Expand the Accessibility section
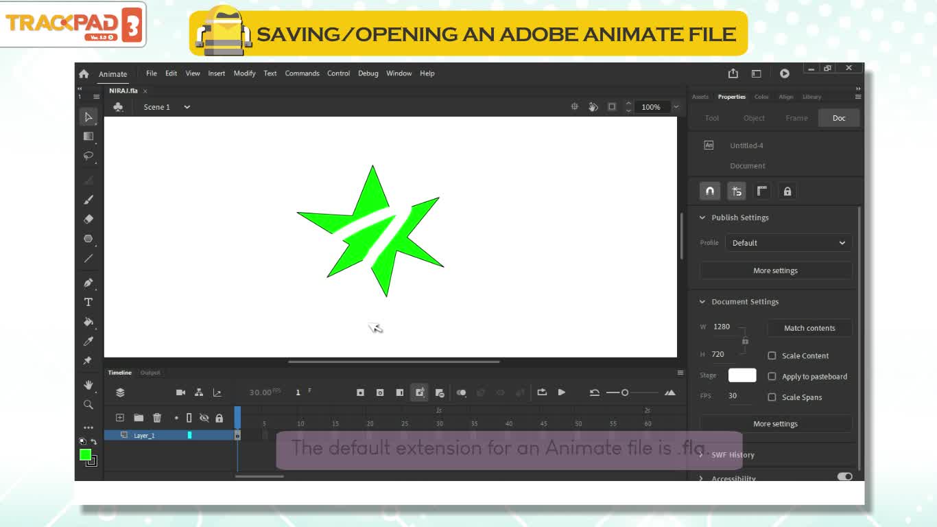Viewport: 937px width, 527px height. click(702, 478)
